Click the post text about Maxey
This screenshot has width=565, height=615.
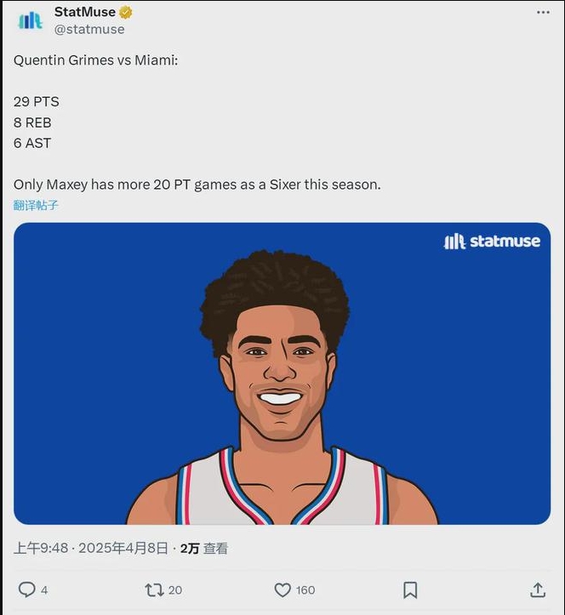197,185
